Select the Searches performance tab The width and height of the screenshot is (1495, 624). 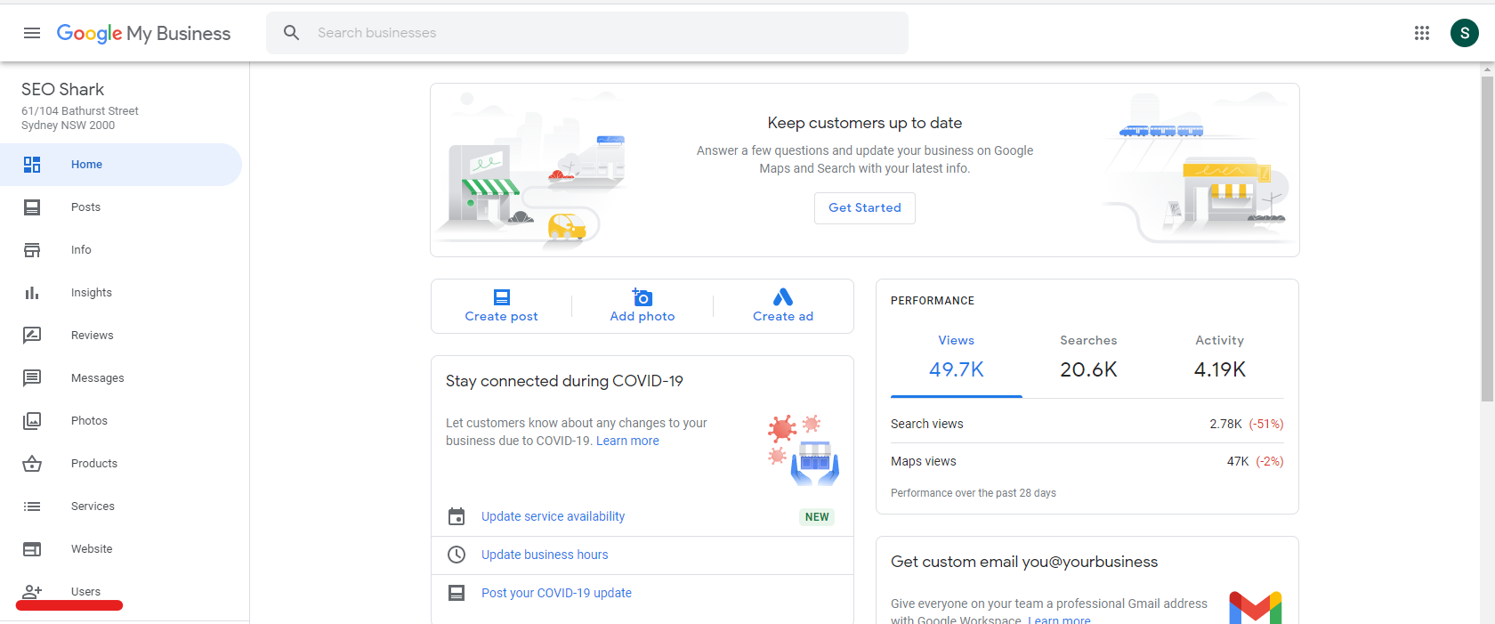pos(1088,359)
